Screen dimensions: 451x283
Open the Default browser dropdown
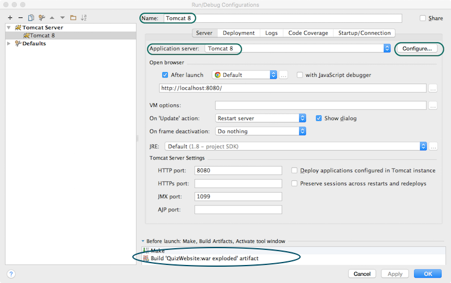click(273, 75)
